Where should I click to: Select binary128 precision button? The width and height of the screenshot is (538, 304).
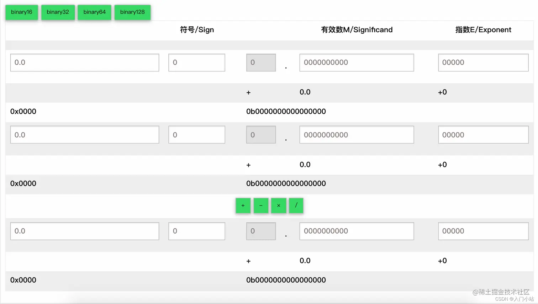point(132,12)
